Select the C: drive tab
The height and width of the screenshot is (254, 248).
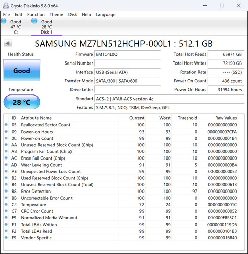[x=16, y=27]
